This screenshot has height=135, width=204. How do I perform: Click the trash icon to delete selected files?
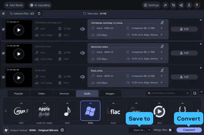click(x=39, y=13)
